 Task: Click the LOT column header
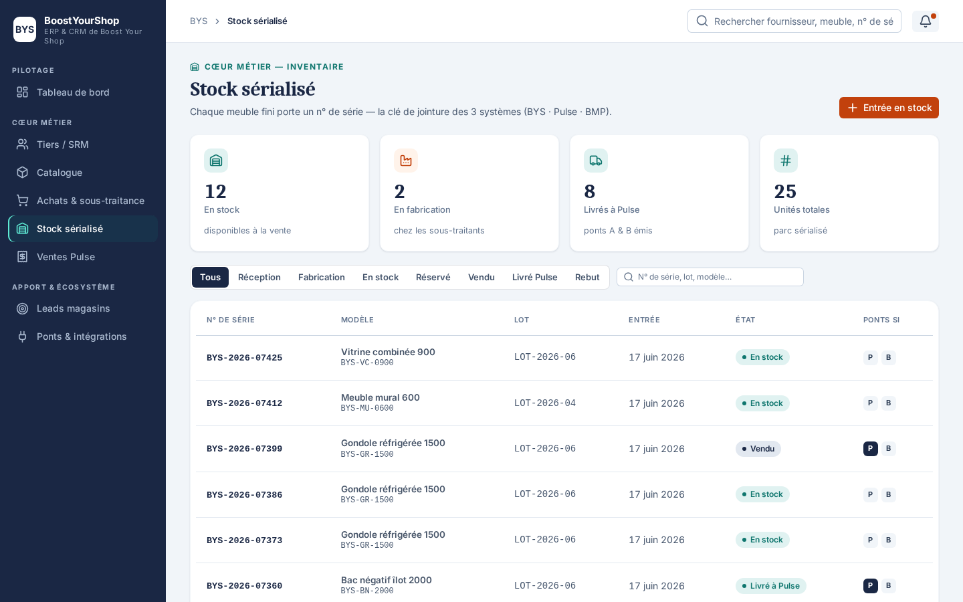pyautogui.click(x=522, y=320)
